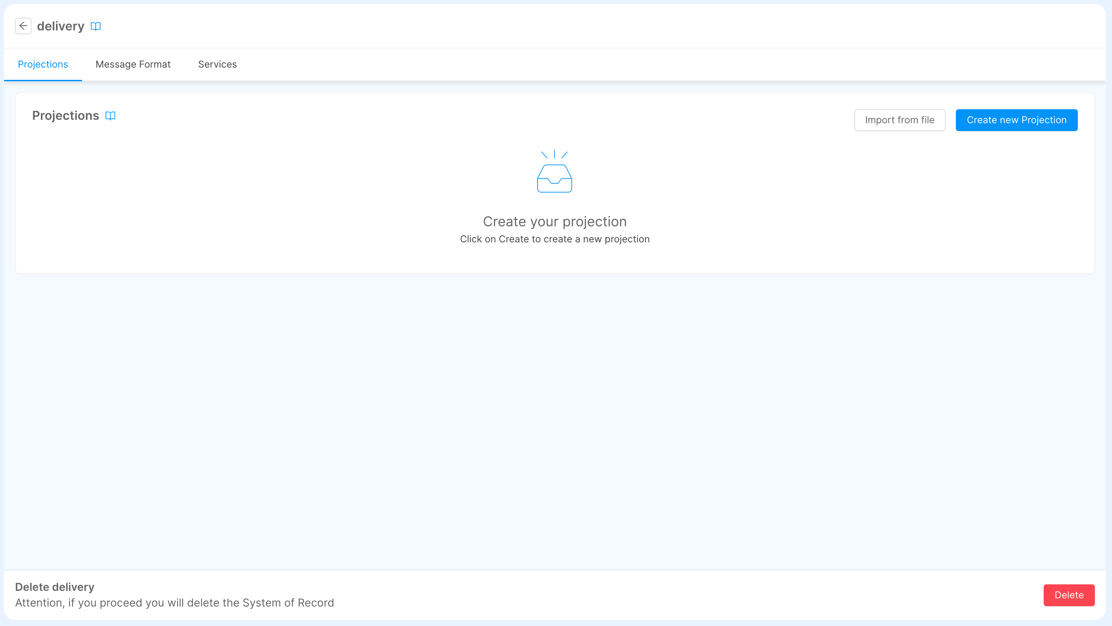Click the Create your projection headline
1112x626 pixels.
555,221
